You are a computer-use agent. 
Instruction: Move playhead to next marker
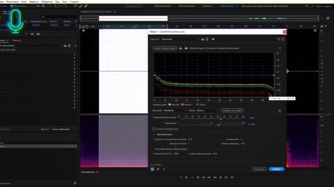pos(215,177)
